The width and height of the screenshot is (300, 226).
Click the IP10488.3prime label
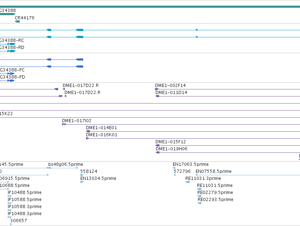24,214
